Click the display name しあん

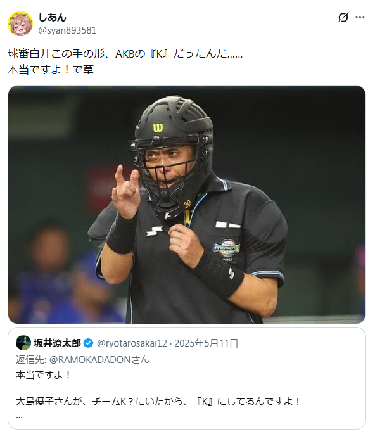(52, 18)
